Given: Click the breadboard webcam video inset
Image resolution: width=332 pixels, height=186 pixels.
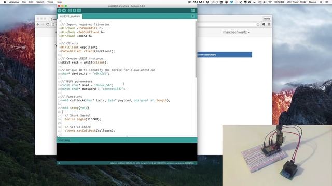Looking at the screenshot, I should pos(277,155).
